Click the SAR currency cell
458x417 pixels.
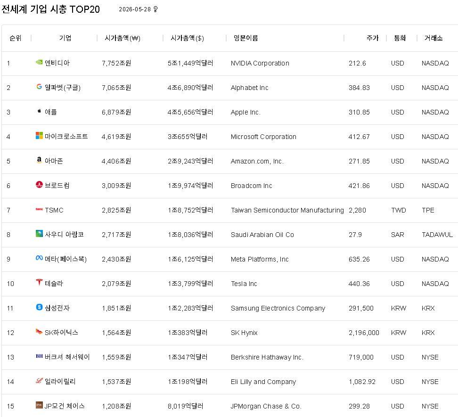point(398,235)
